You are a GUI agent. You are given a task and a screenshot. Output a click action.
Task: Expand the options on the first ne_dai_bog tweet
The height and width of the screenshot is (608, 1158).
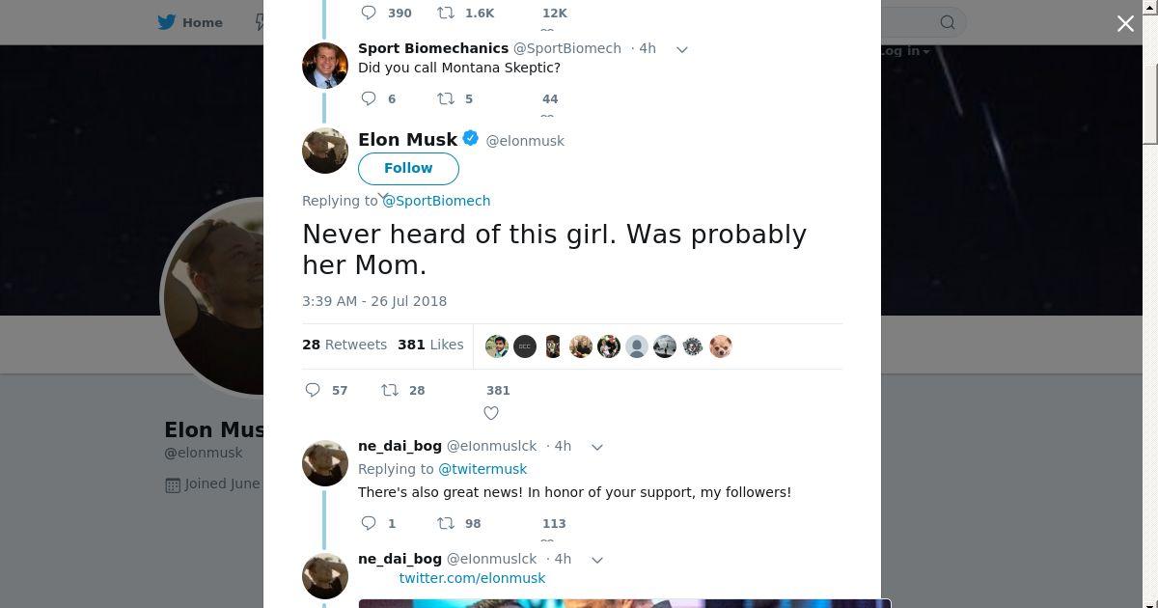pyautogui.click(x=596, y=447)
